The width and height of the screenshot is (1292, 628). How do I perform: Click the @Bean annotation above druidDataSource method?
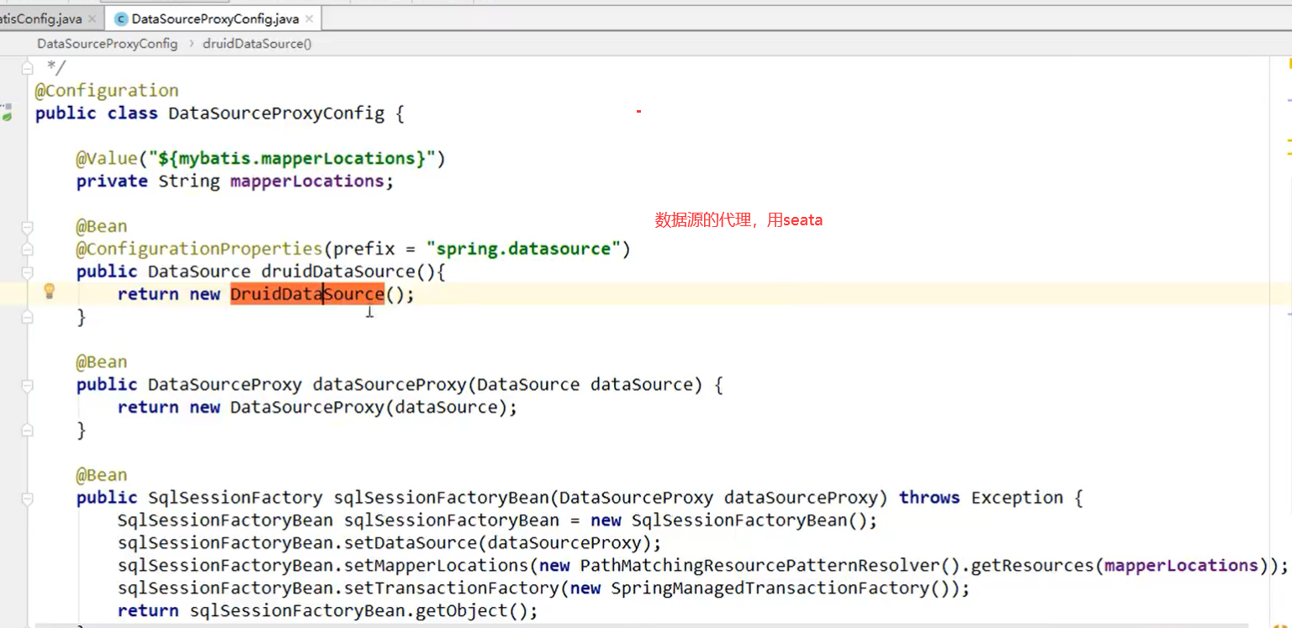[x=102, y=226]
